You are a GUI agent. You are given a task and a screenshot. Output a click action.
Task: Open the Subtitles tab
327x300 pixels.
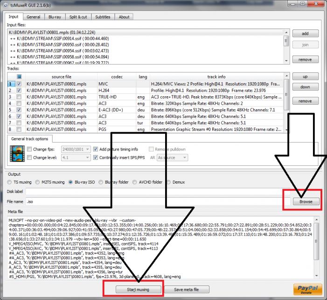click(103, 17)
